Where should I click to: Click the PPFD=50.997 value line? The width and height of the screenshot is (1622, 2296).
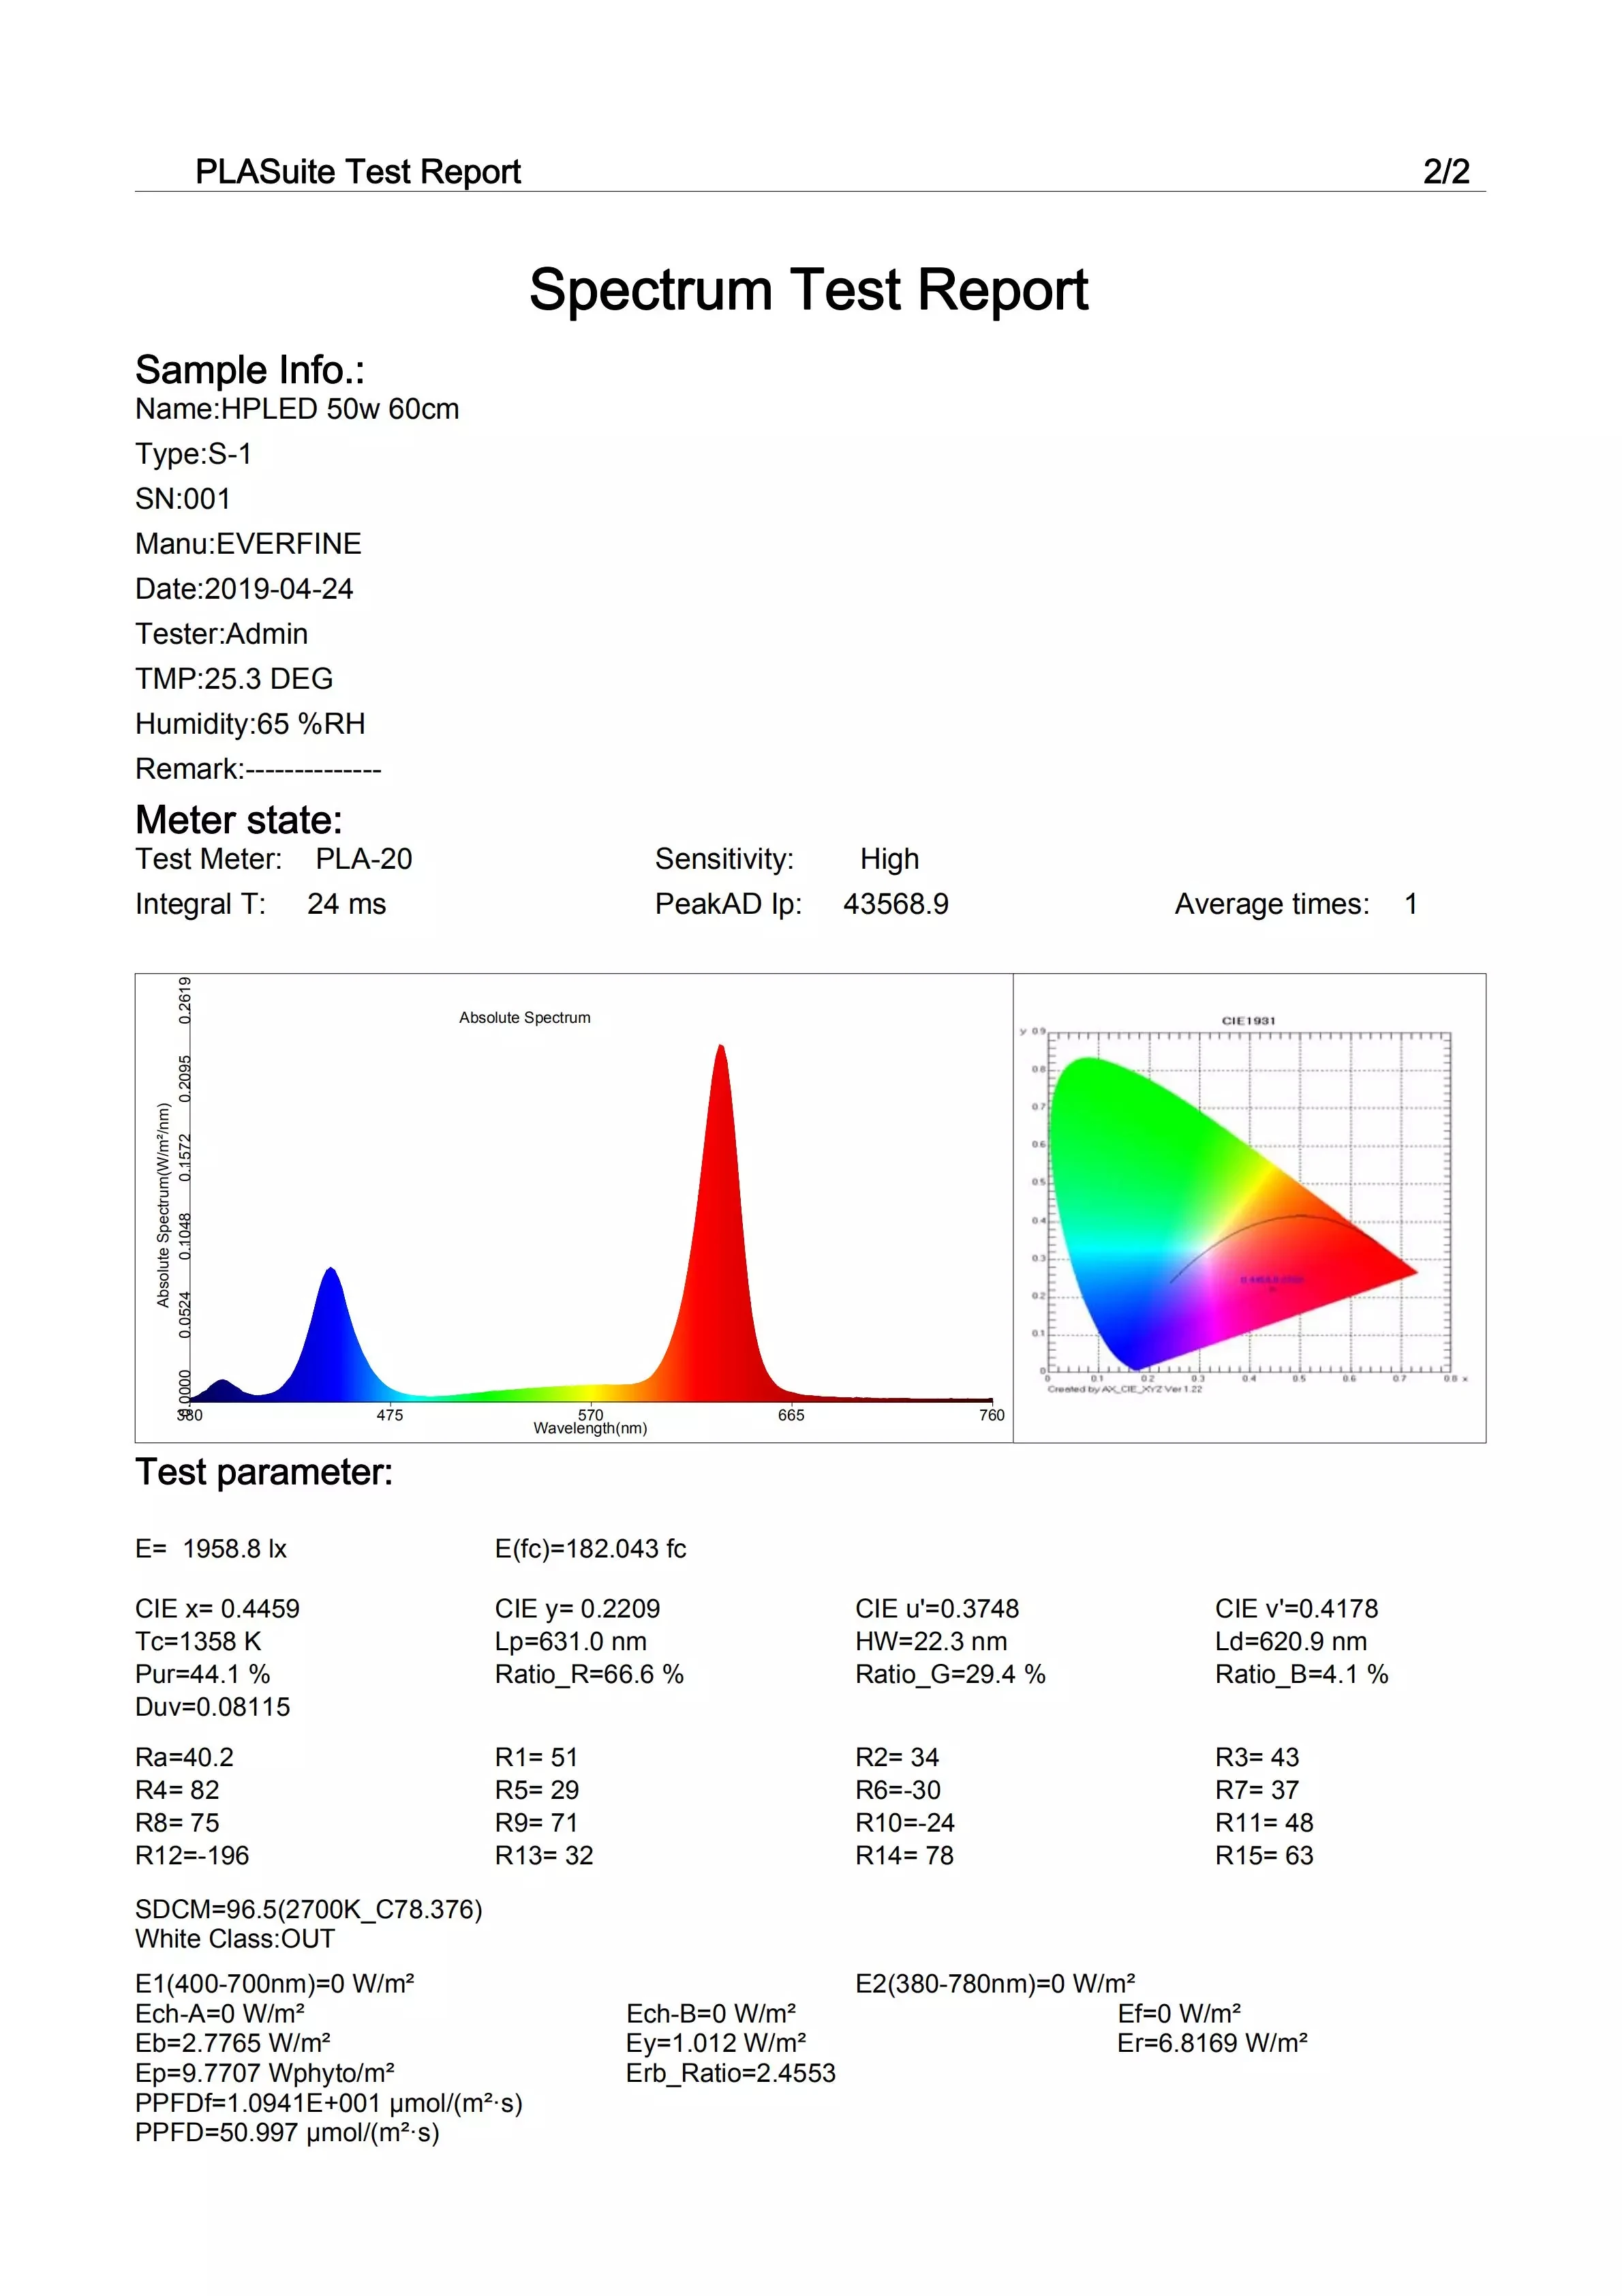point(287,2132)
